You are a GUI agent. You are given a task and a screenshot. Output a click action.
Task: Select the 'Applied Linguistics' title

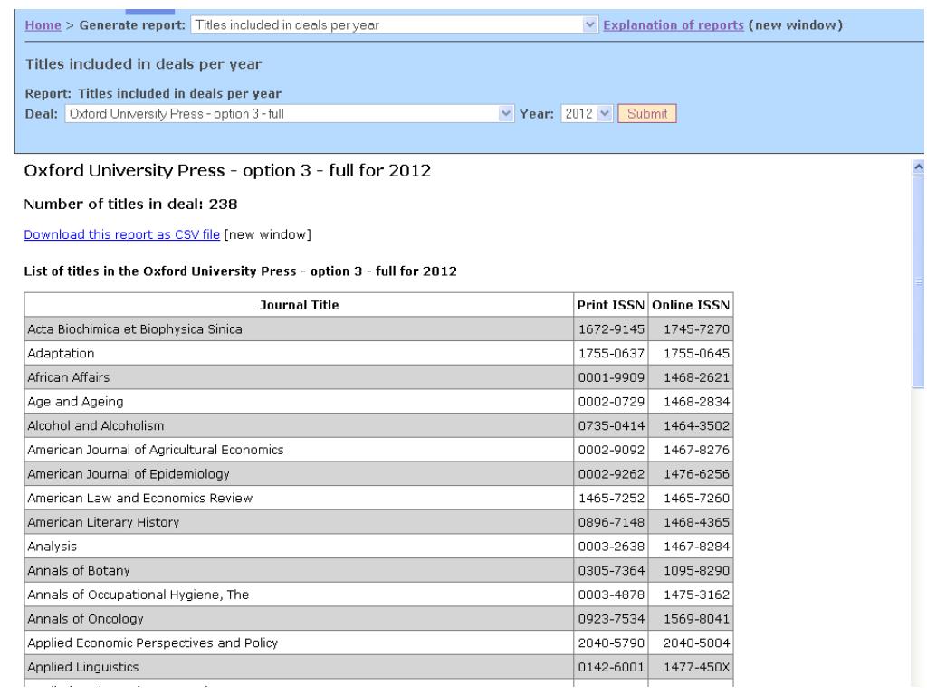[82, 667]
